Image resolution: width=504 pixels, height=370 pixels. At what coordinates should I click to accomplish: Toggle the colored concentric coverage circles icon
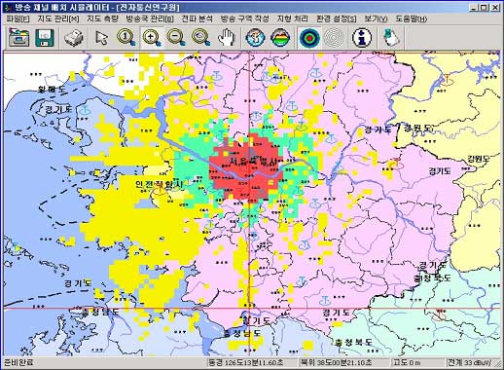pos(309,38)
